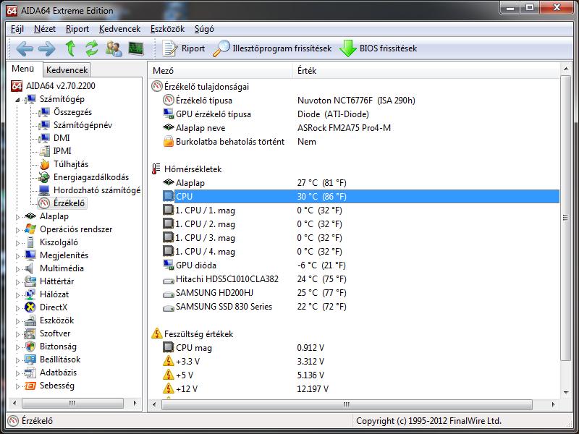Click the +12 V lightning icon
The height and width of the screenshot is (434, 579).
169,388
